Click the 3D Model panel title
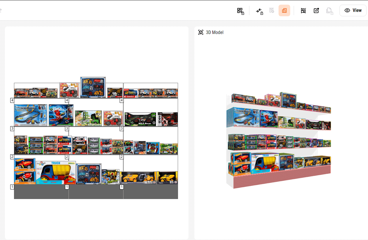 point(214,32)
